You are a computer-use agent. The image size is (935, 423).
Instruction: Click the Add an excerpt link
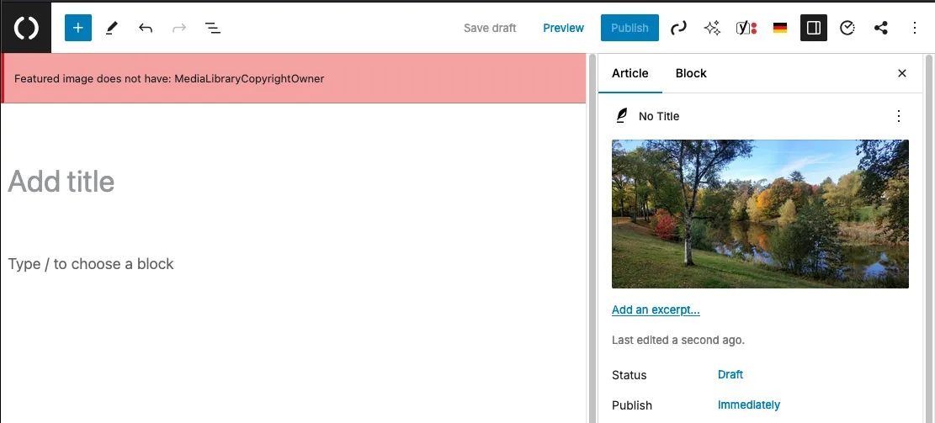(656, 309)
